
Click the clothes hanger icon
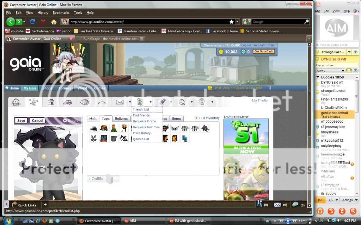102,102
